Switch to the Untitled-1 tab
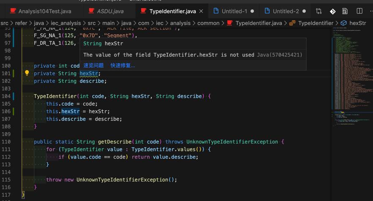This screenshot has height=201, width=373. click(x=234, y=11)
